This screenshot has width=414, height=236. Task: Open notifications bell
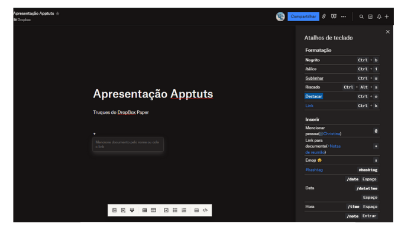pyautogui.click(x=379, y=17)
